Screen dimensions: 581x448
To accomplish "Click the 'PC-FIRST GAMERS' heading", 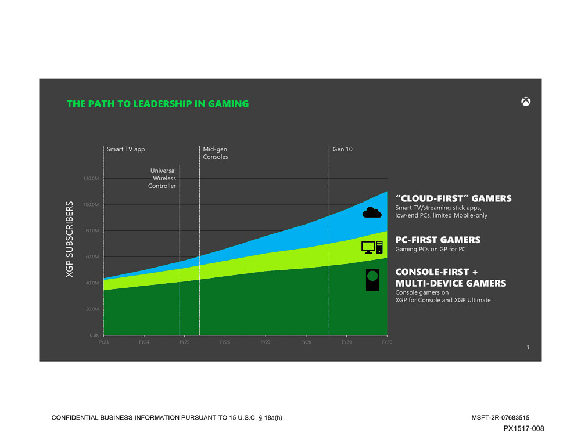I will click(437, 240).
